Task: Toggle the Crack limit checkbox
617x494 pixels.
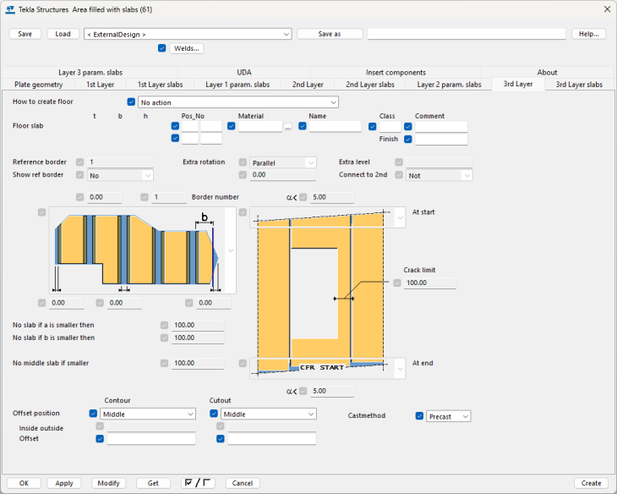Action: [397, 283]
